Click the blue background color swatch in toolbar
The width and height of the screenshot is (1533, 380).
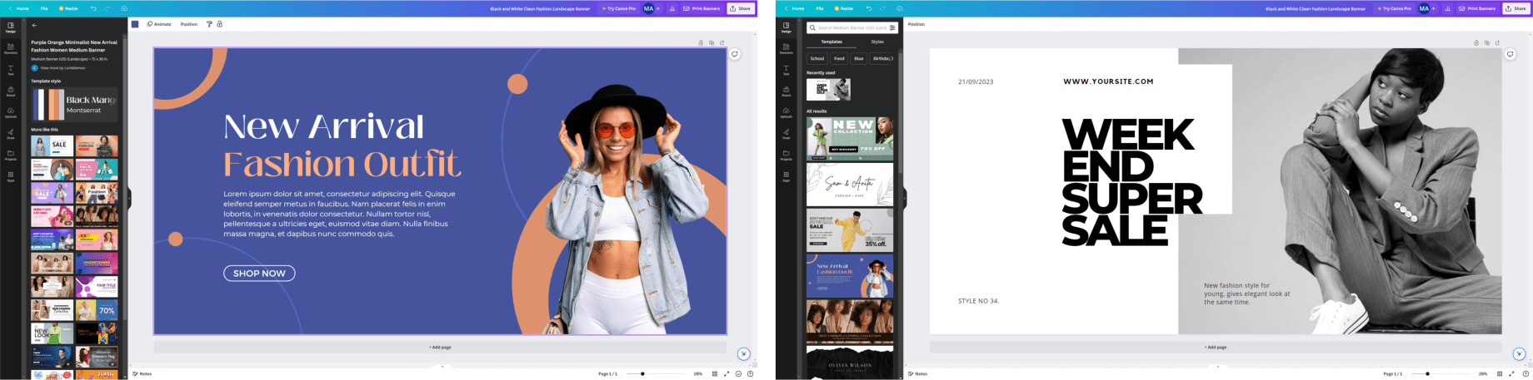pyautogui.click(x=135, y=24)
